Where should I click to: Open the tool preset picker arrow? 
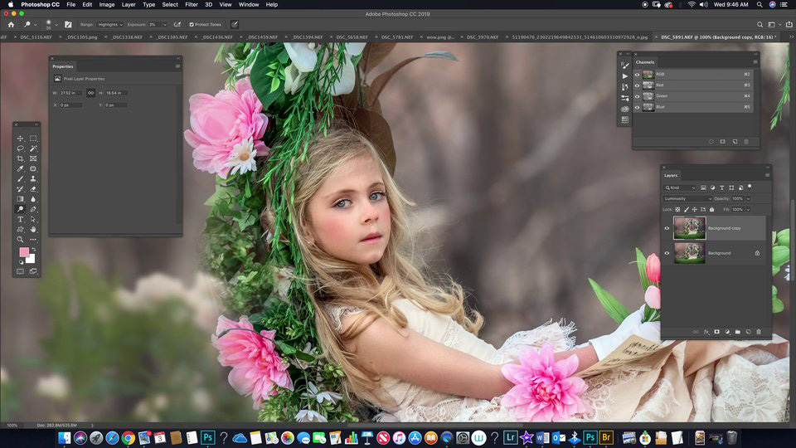click(35, 24)
